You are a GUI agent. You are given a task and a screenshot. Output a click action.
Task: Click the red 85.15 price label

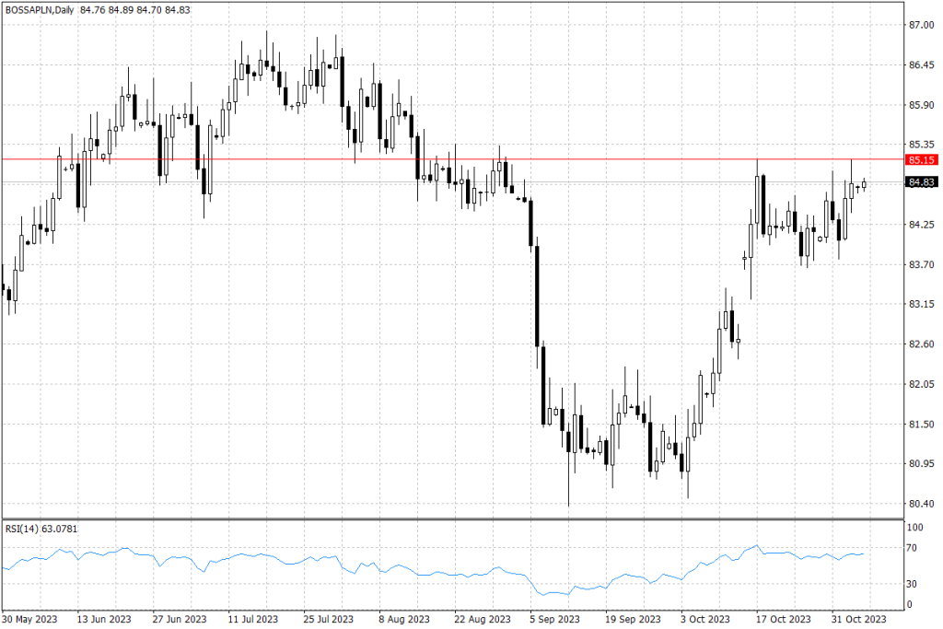(x=921, y=159)
